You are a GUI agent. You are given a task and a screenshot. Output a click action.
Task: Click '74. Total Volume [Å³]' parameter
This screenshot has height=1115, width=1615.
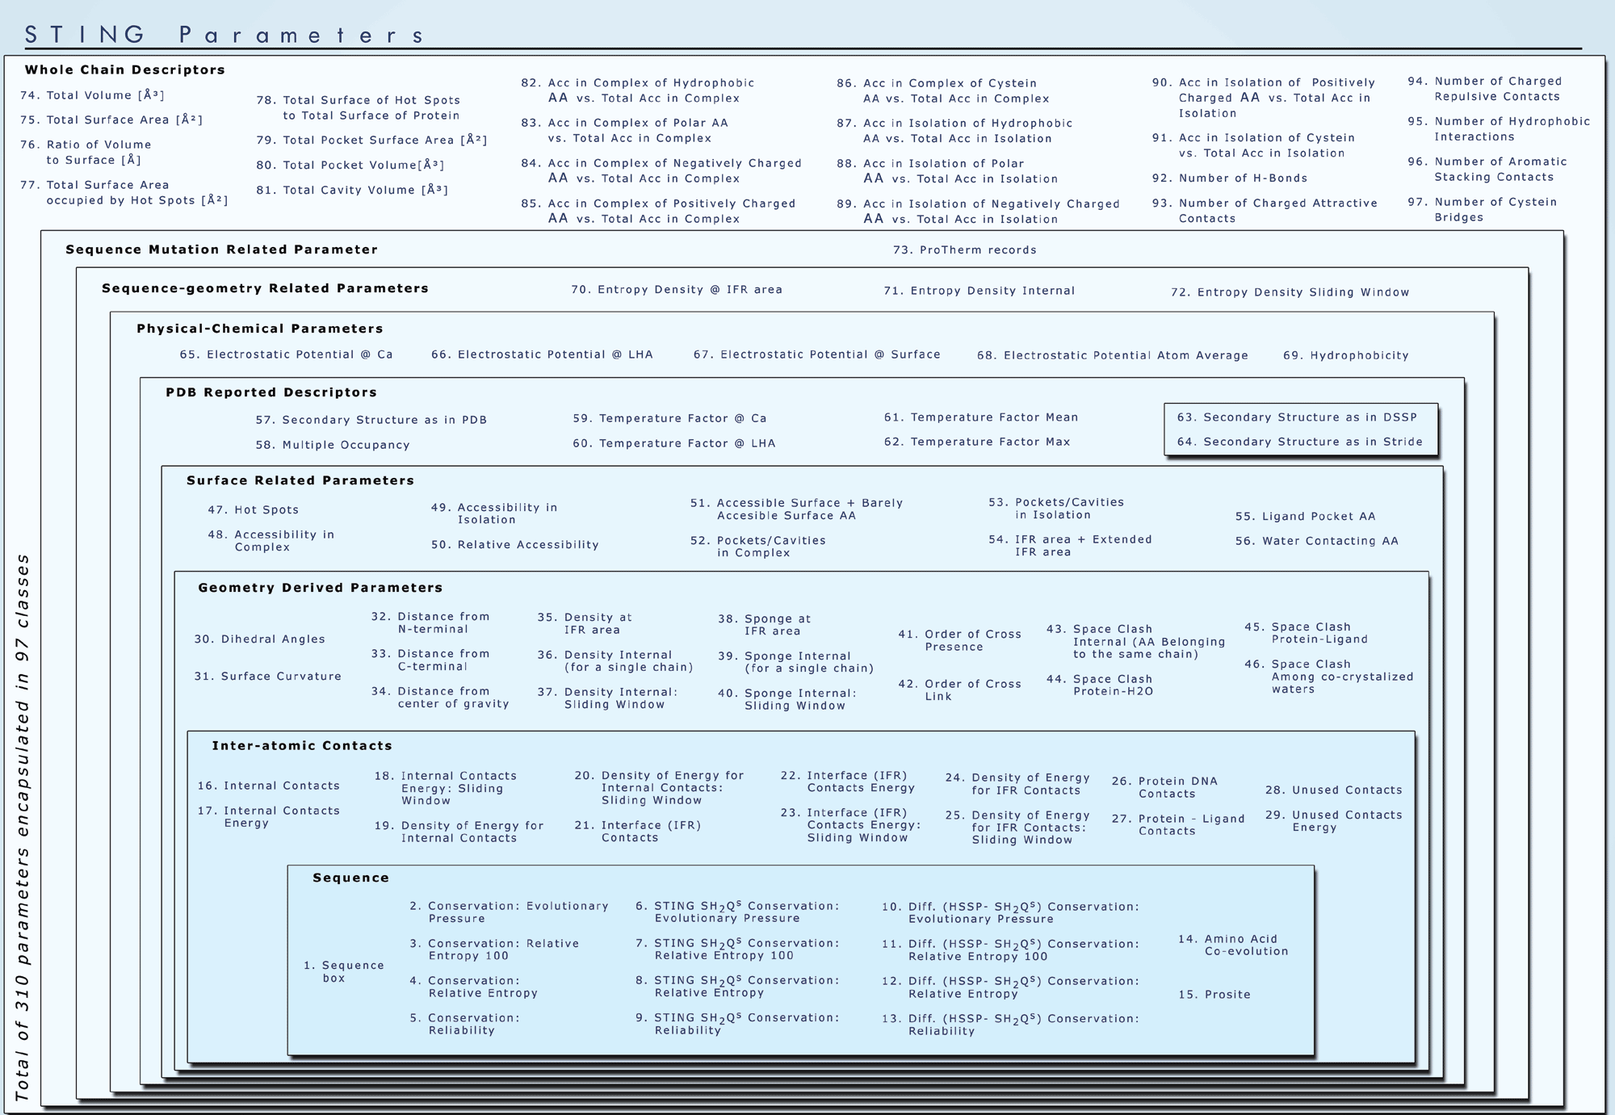(x=92, y=94)
